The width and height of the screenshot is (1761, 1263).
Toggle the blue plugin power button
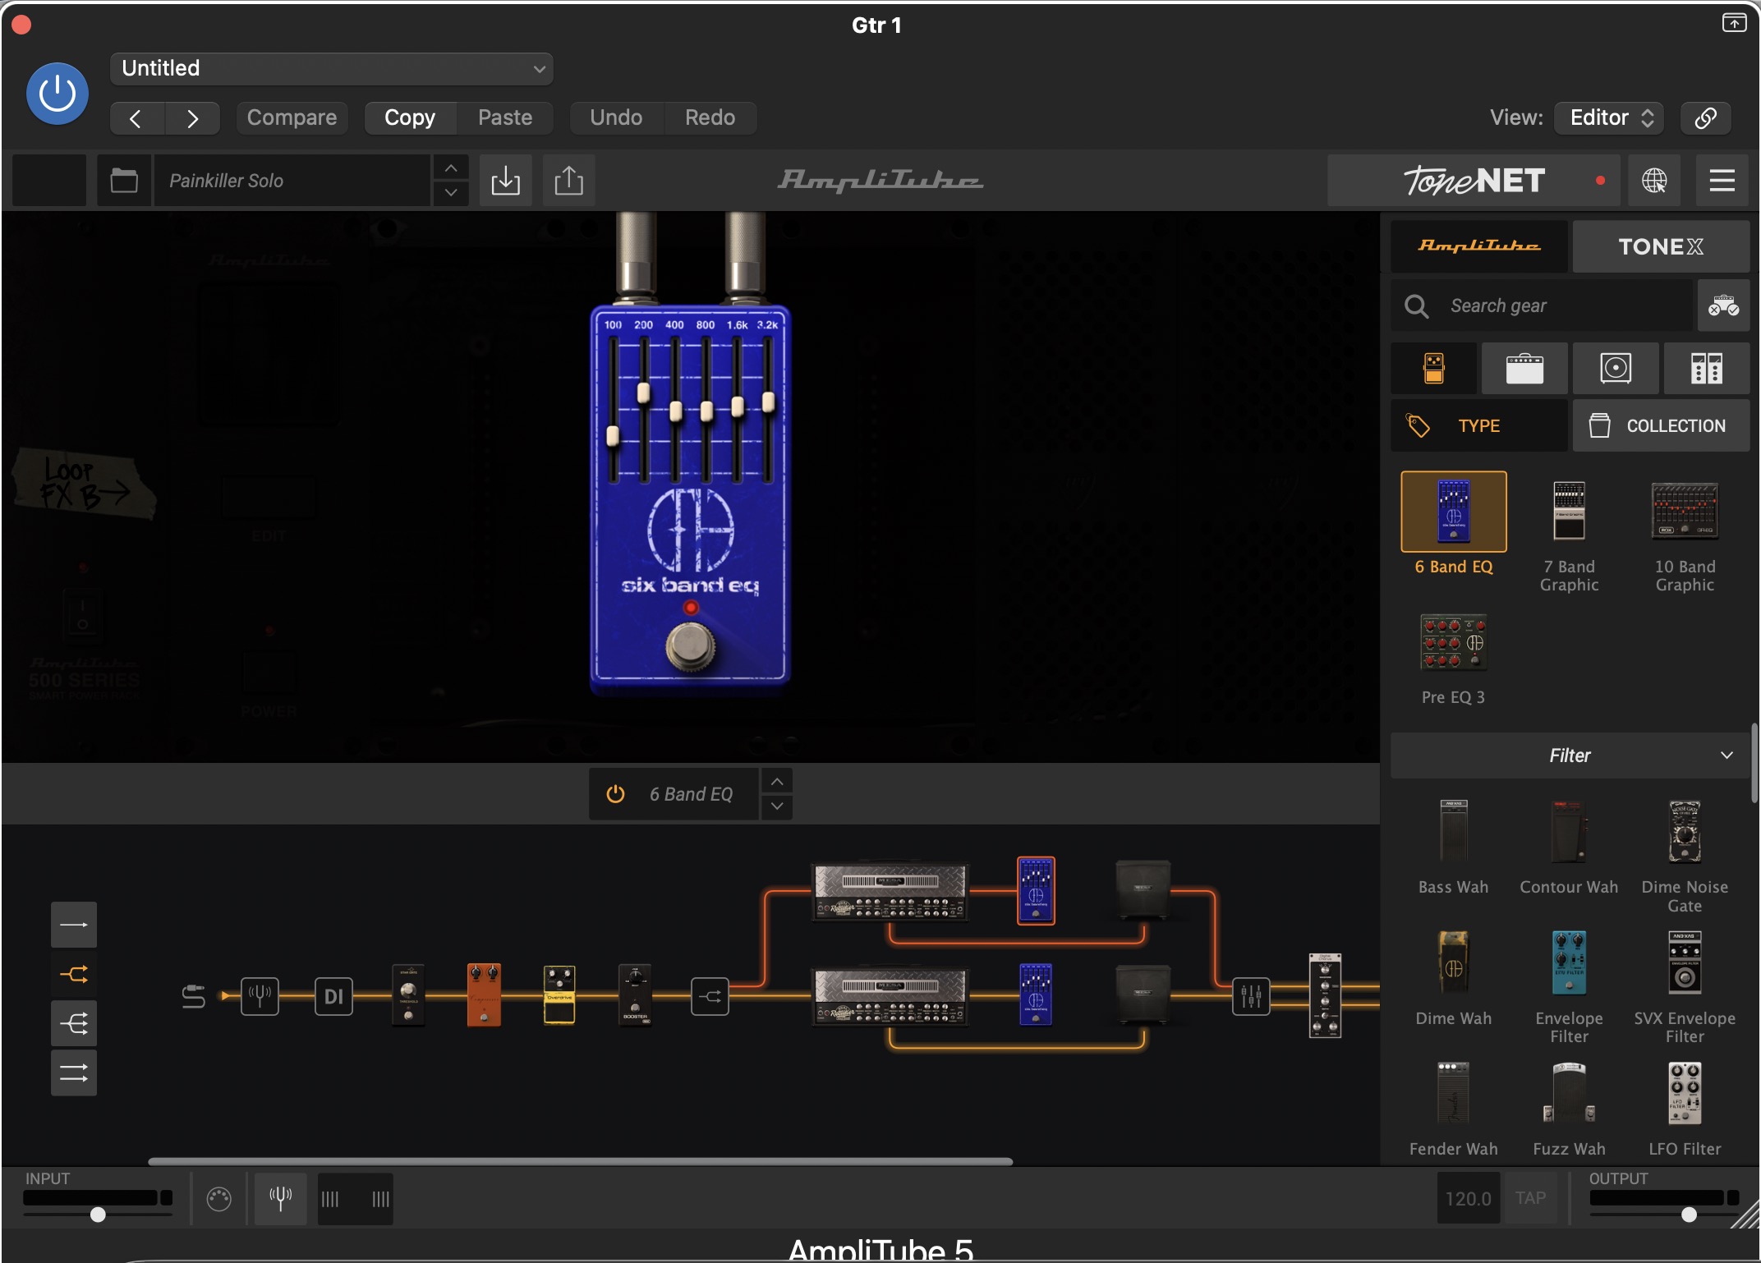tap(57, 94)
